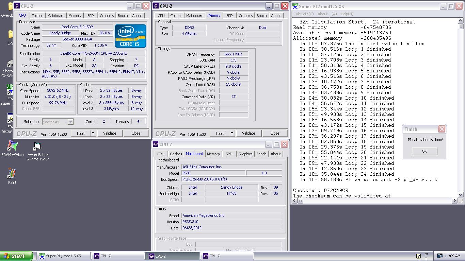Click Super PI horizontal scrollbar left arrow

295,201
